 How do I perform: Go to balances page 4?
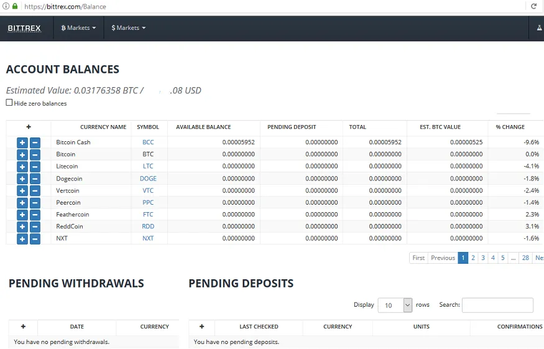point(493,258)
